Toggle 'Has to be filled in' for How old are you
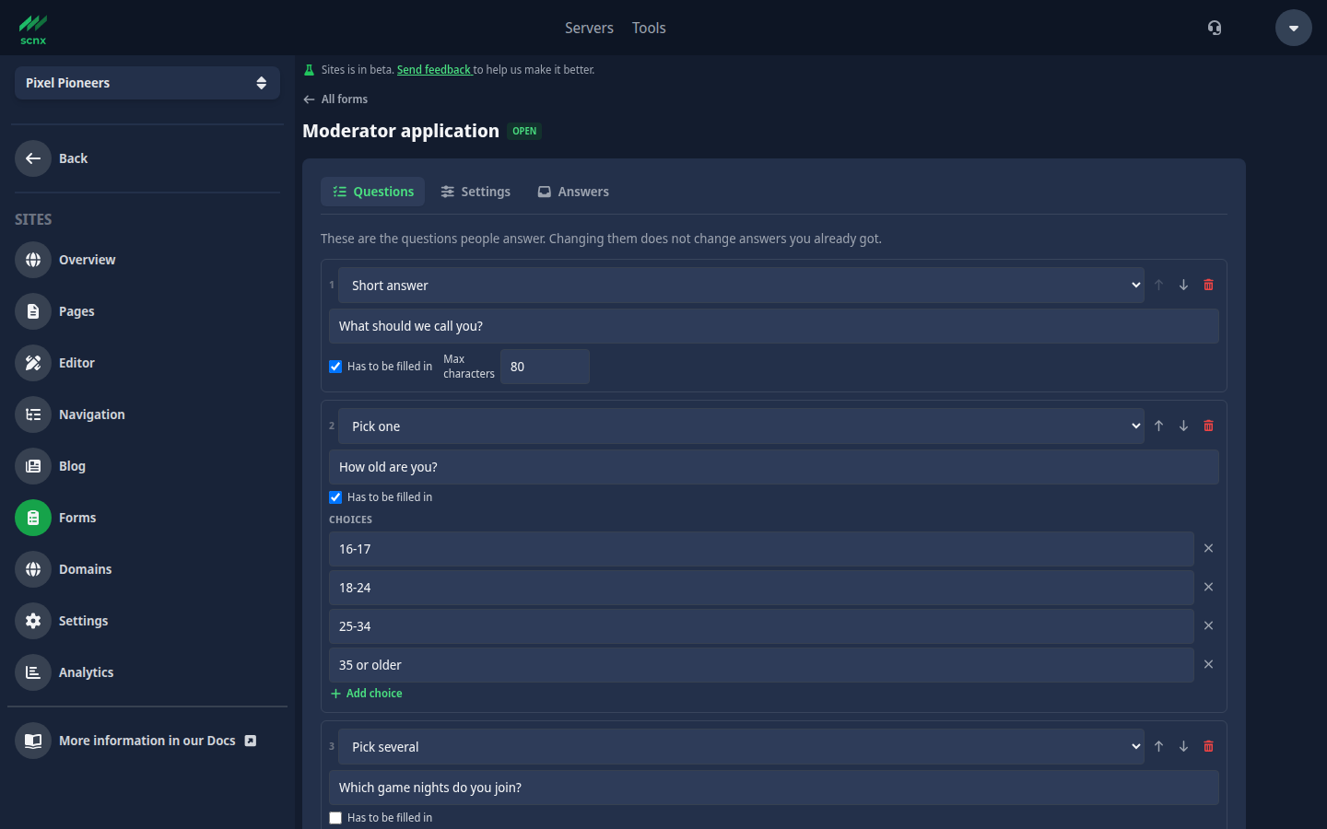The image size is (1327, 829). (x=335, y=497)
